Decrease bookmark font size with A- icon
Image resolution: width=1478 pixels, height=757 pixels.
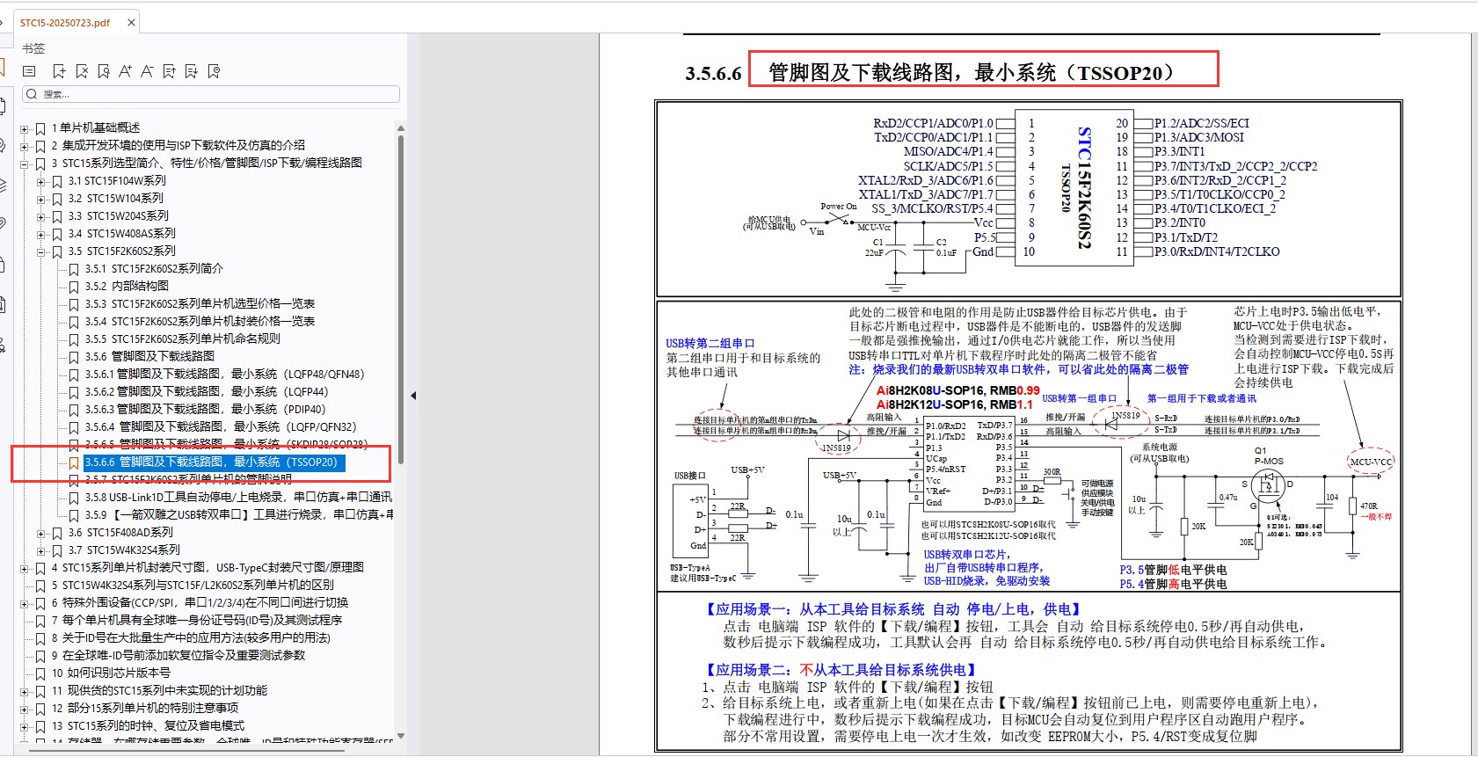[147, 71]
